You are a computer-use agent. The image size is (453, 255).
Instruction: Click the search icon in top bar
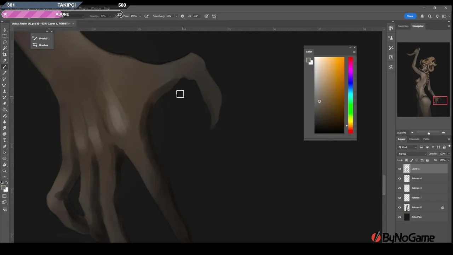pos(430,16)
